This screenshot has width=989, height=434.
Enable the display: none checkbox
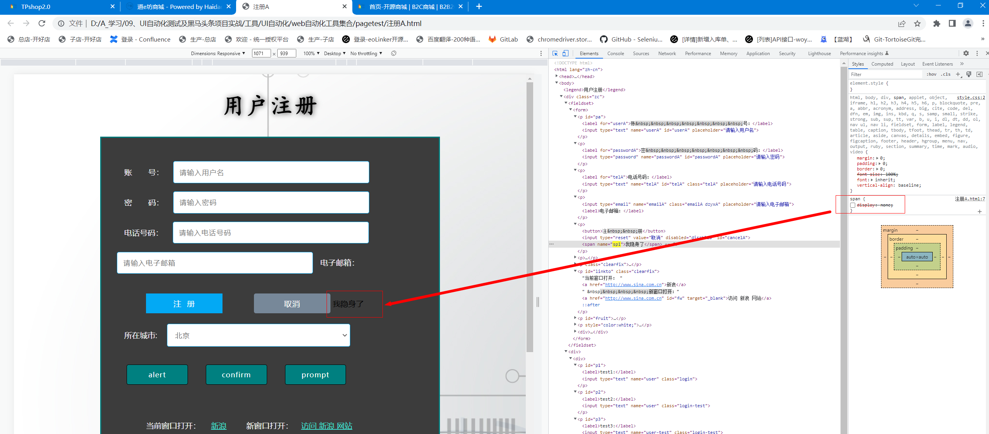tap(853, 205)
